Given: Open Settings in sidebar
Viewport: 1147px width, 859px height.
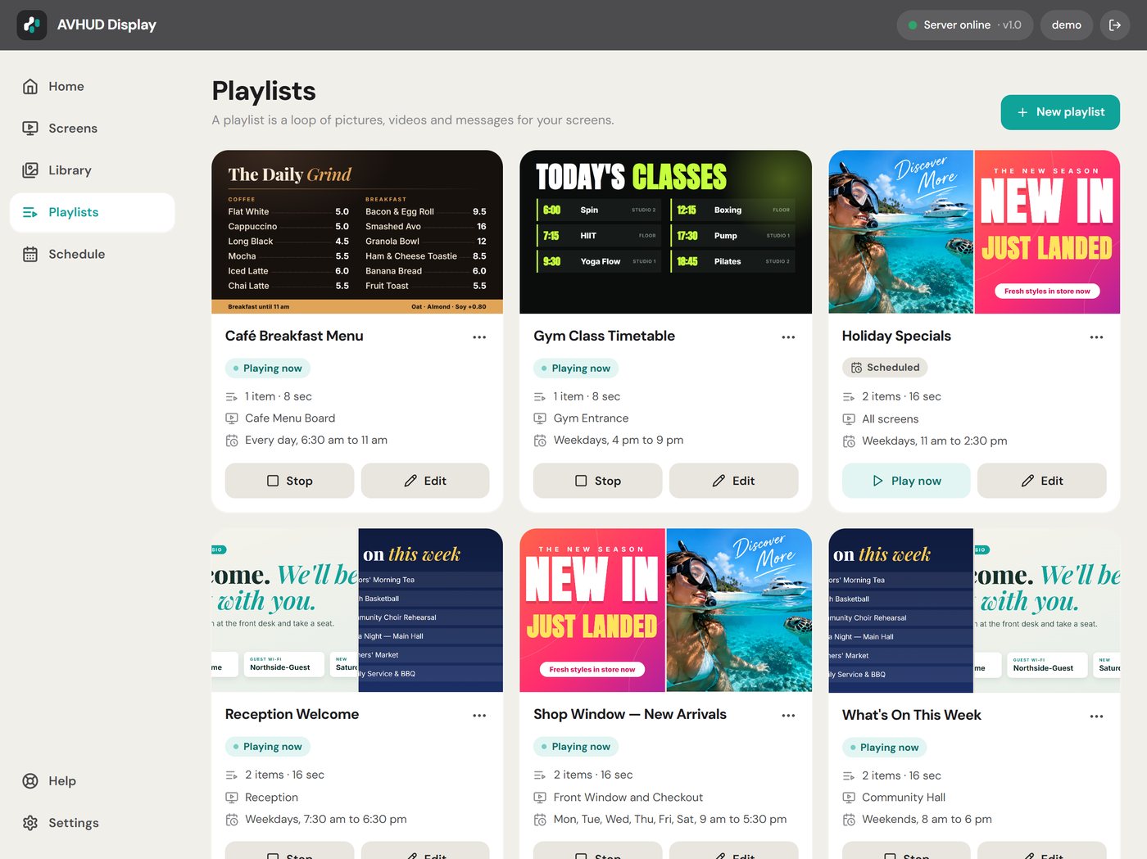Looking at the screenshot, I should (x=93, y=822).
